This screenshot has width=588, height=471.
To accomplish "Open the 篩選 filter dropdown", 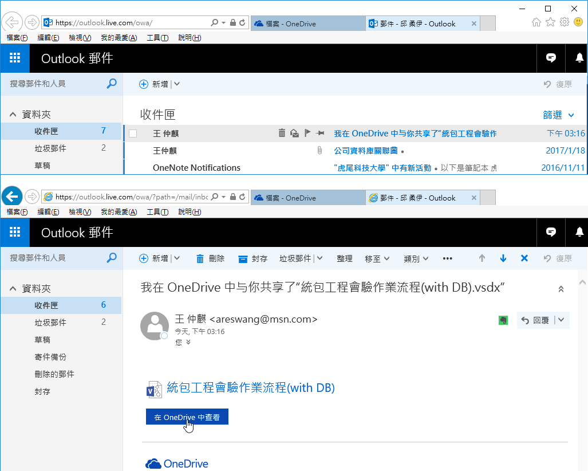I will [x=558, y=115].
